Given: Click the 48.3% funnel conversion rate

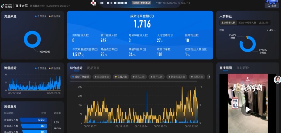Looking at the screenshot, I should pos(57,128).
